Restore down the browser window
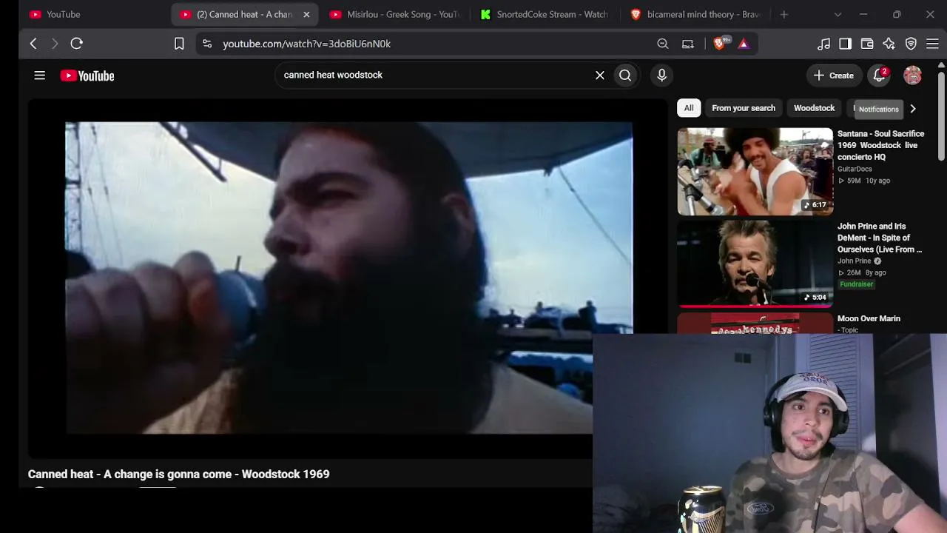This screenshot has height=533, width=947. (x=897, y=14)
